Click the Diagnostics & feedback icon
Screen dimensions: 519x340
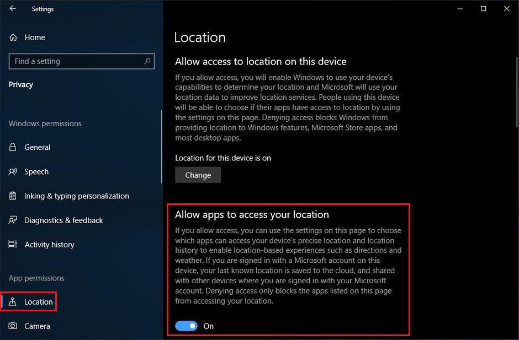pos(13,220)
